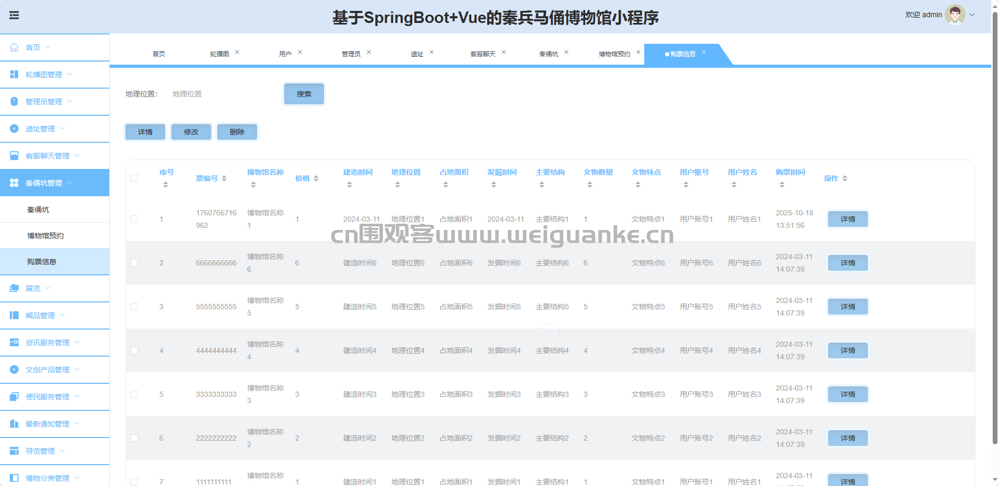Click the admin user avatar
Image resolution: width=999 pixels, height=486 pixels.
click(x=955, y=15)
